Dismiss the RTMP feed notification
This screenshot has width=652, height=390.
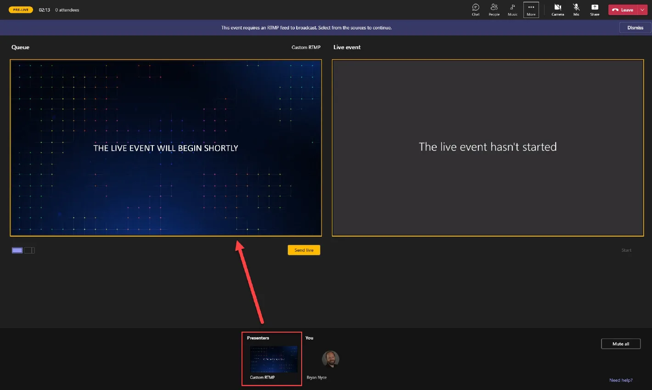[635, 28]
